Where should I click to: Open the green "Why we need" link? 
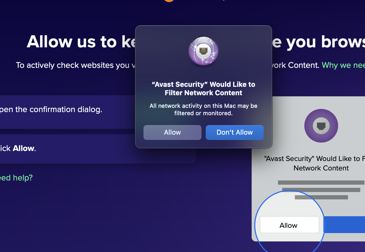343,65
